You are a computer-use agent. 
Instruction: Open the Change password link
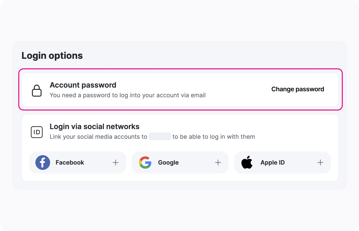coord(298,89)
